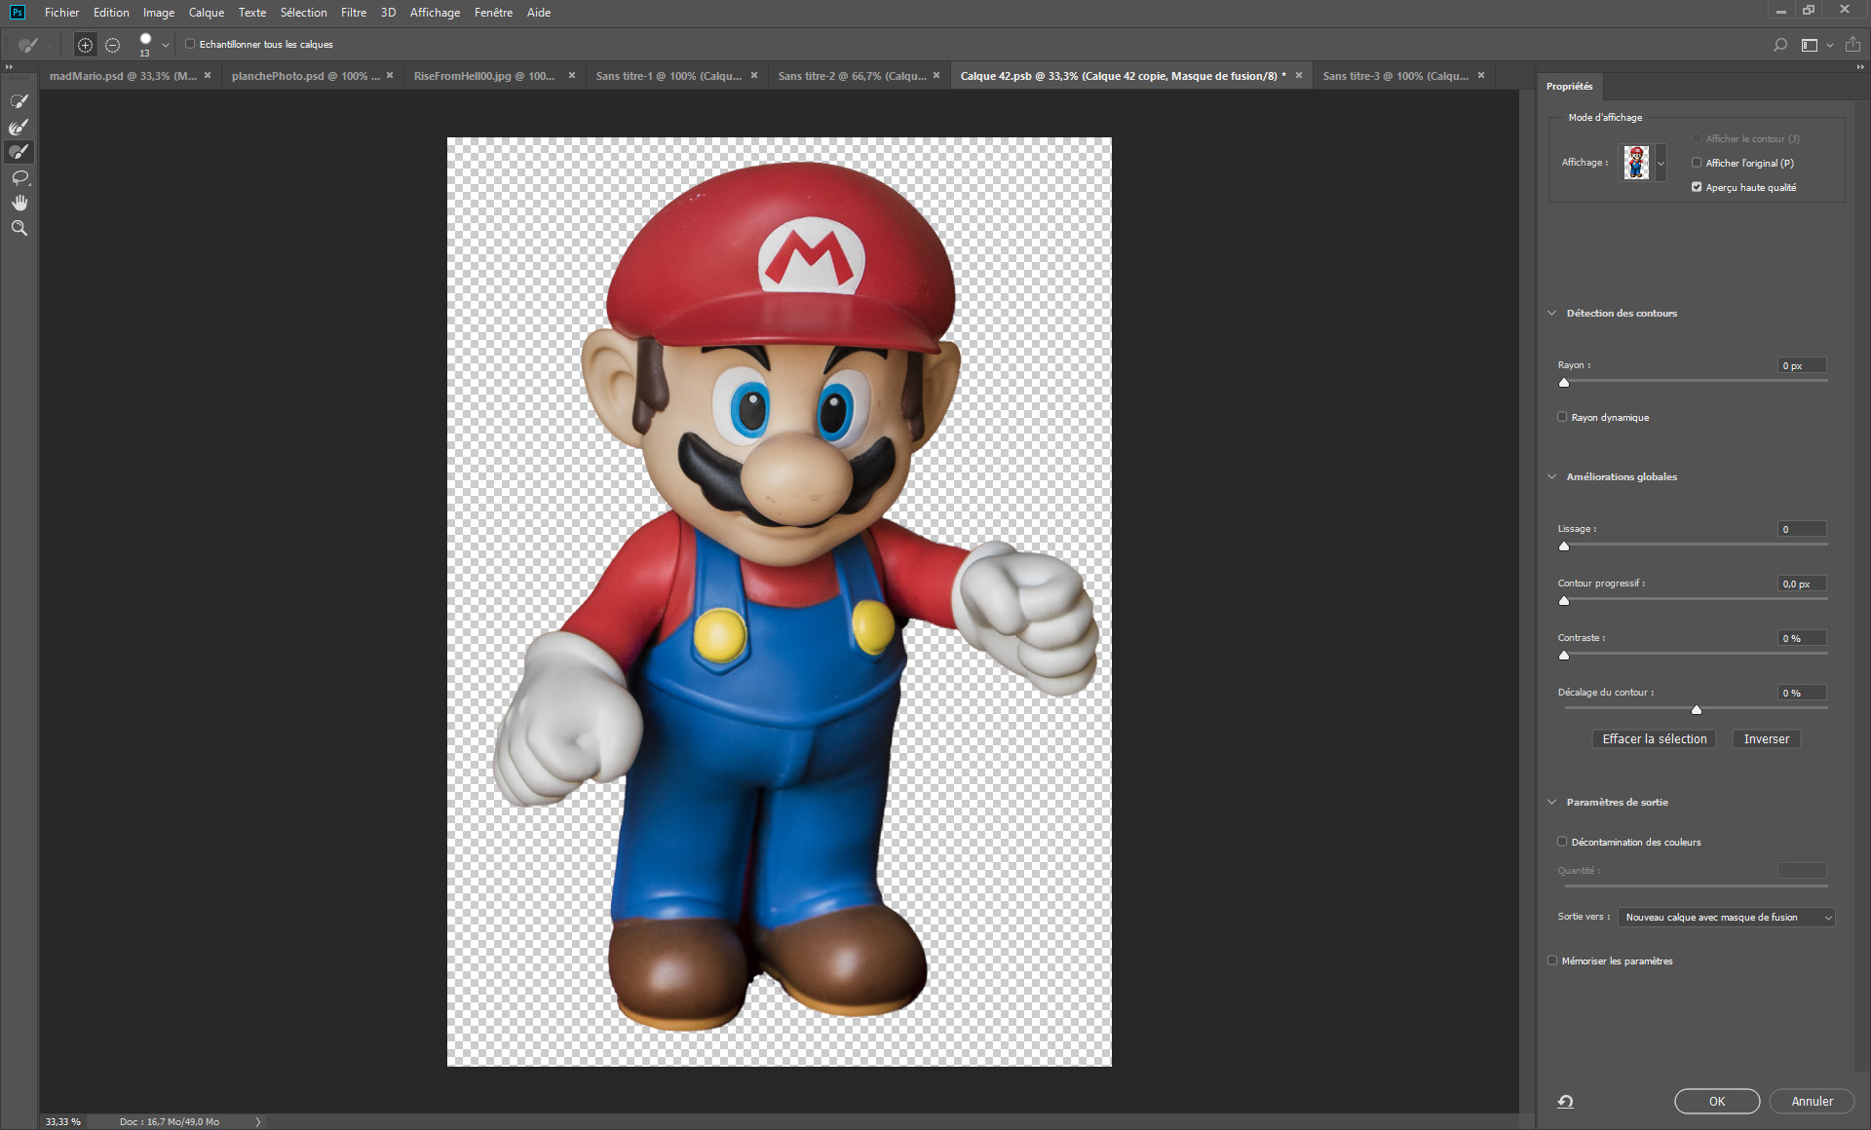Click the status bar arrow next to Doc info

pyautogui.click(x=258, y=1122)
